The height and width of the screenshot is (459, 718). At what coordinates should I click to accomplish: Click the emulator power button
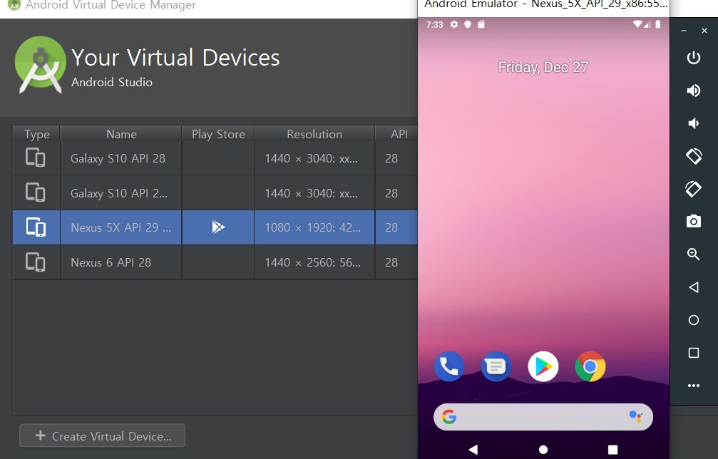693,58
